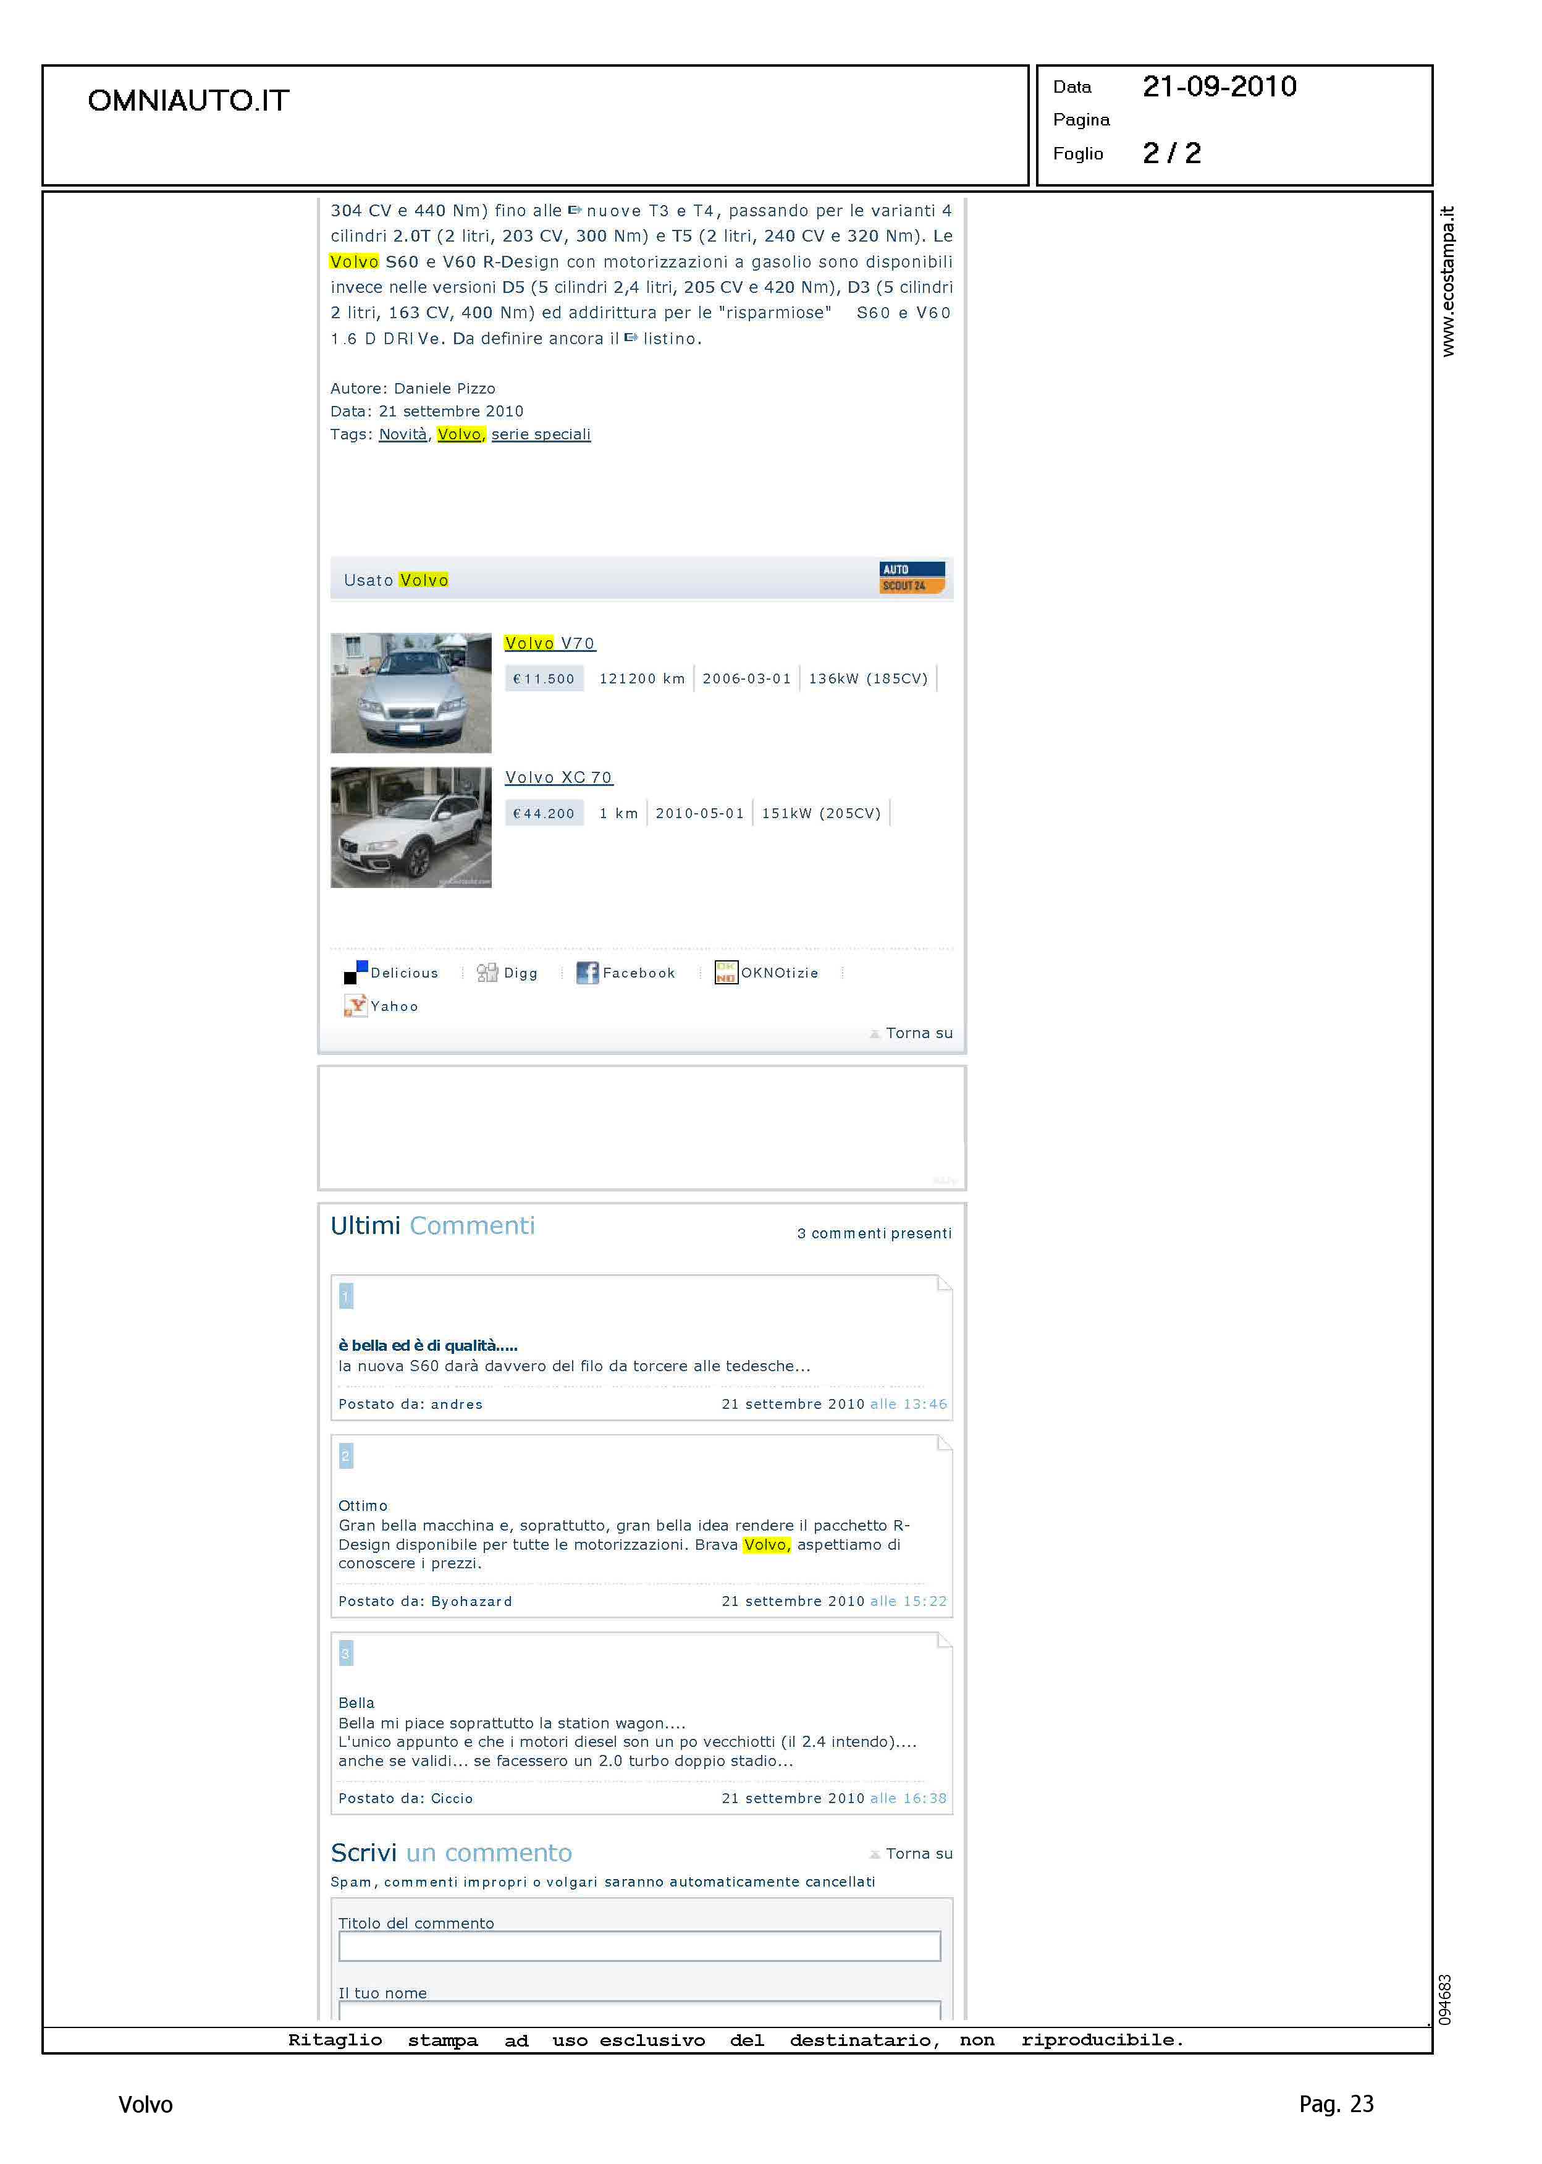The height and width of the screenshot is (2164, 1542).
Task: Click 'Torna su' beside 'Scrivi un commento'
Action: [918, 1854]
